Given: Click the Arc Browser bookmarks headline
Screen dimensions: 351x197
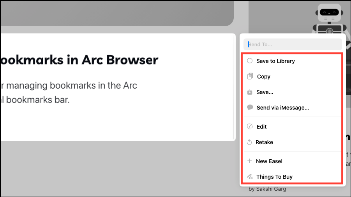Looking at the screenshot, I should click(79, 60).
